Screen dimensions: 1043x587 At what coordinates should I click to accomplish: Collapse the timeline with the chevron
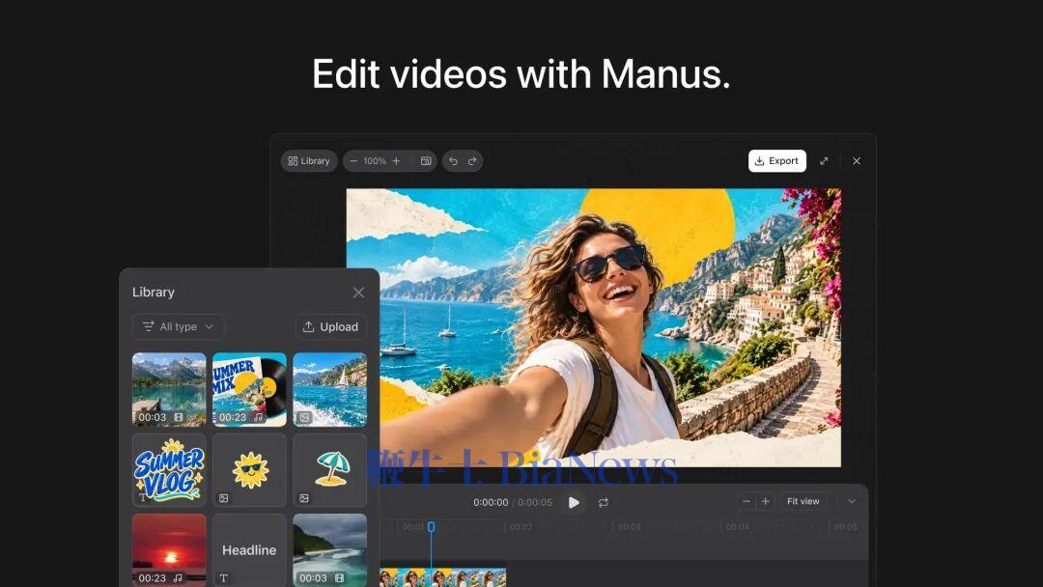852,501
